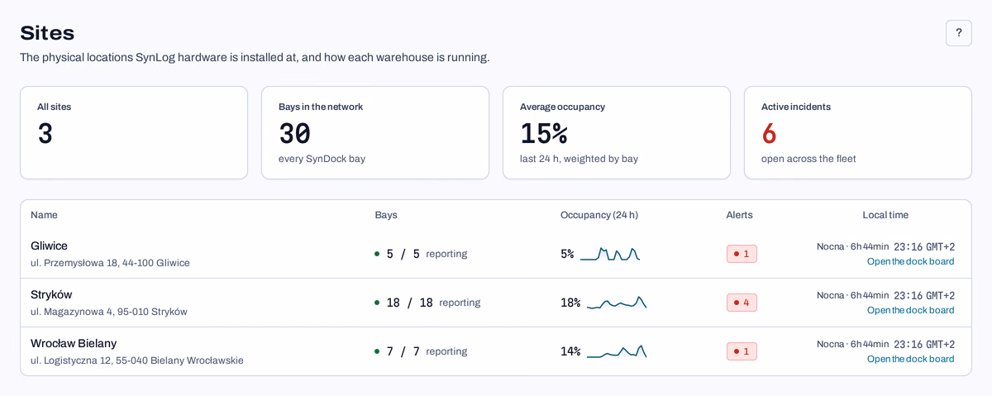Screen dimensions: 992x396
Task: Click address ul. Przemysłowa 18, 44-100 Gliwice
Action: coord(110,263)
